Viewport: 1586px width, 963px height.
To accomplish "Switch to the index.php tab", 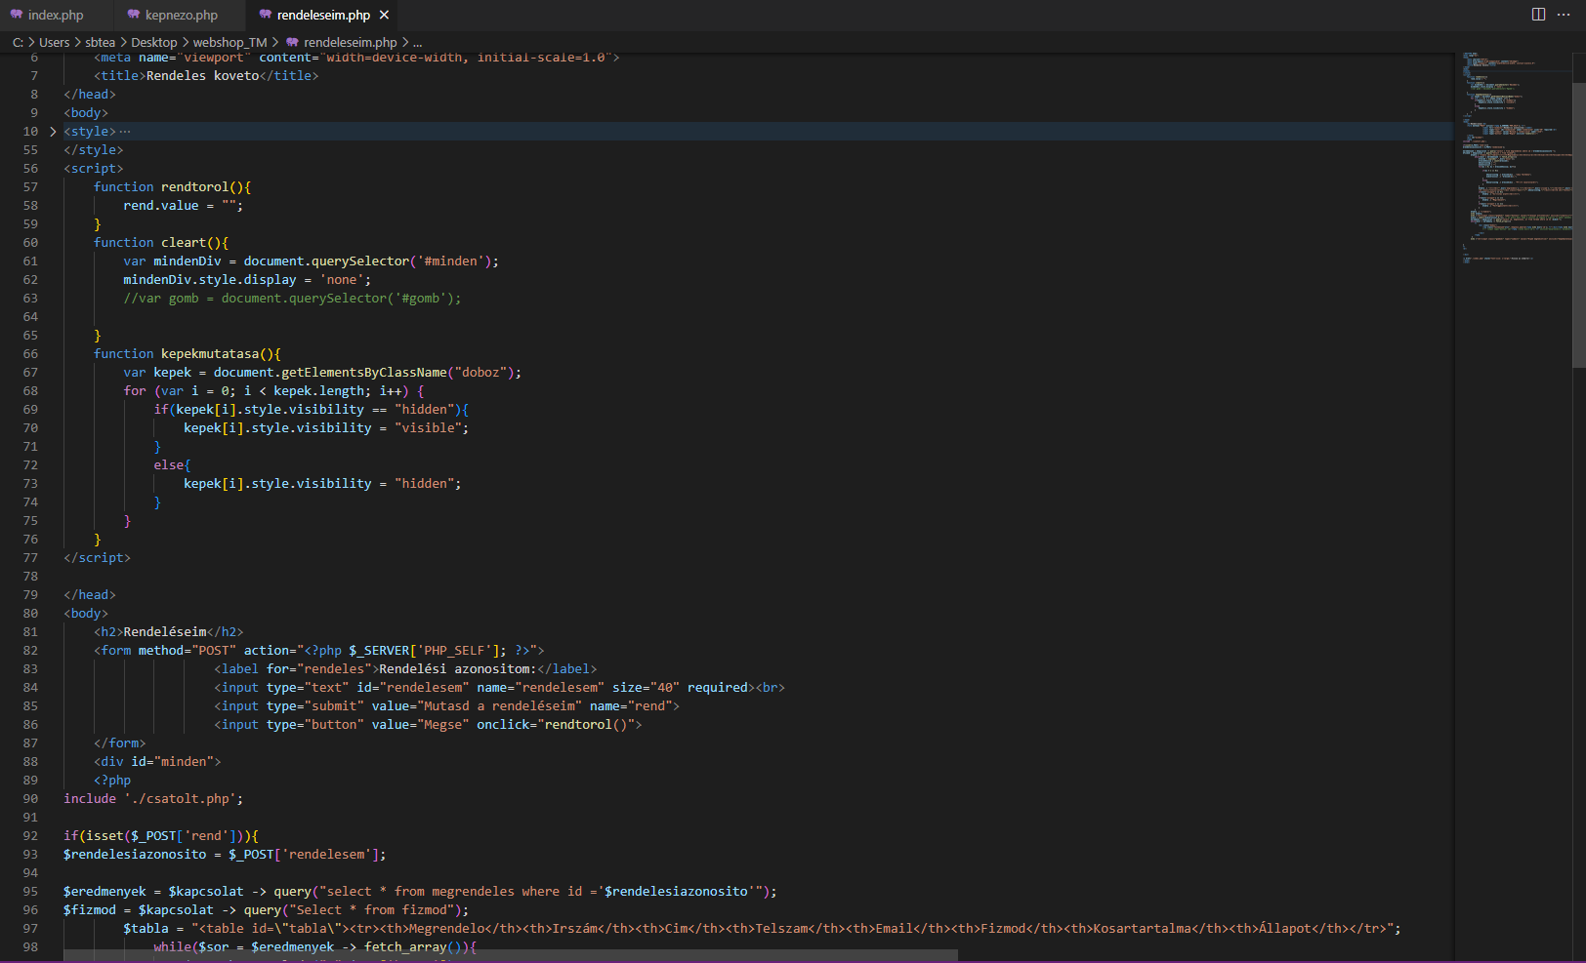I will point(56,15).
